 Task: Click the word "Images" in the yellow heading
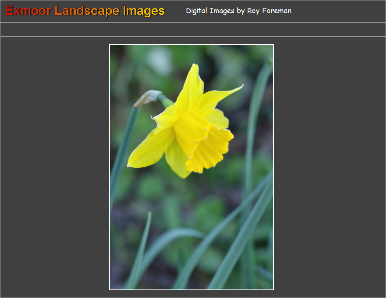pos(144,11)
